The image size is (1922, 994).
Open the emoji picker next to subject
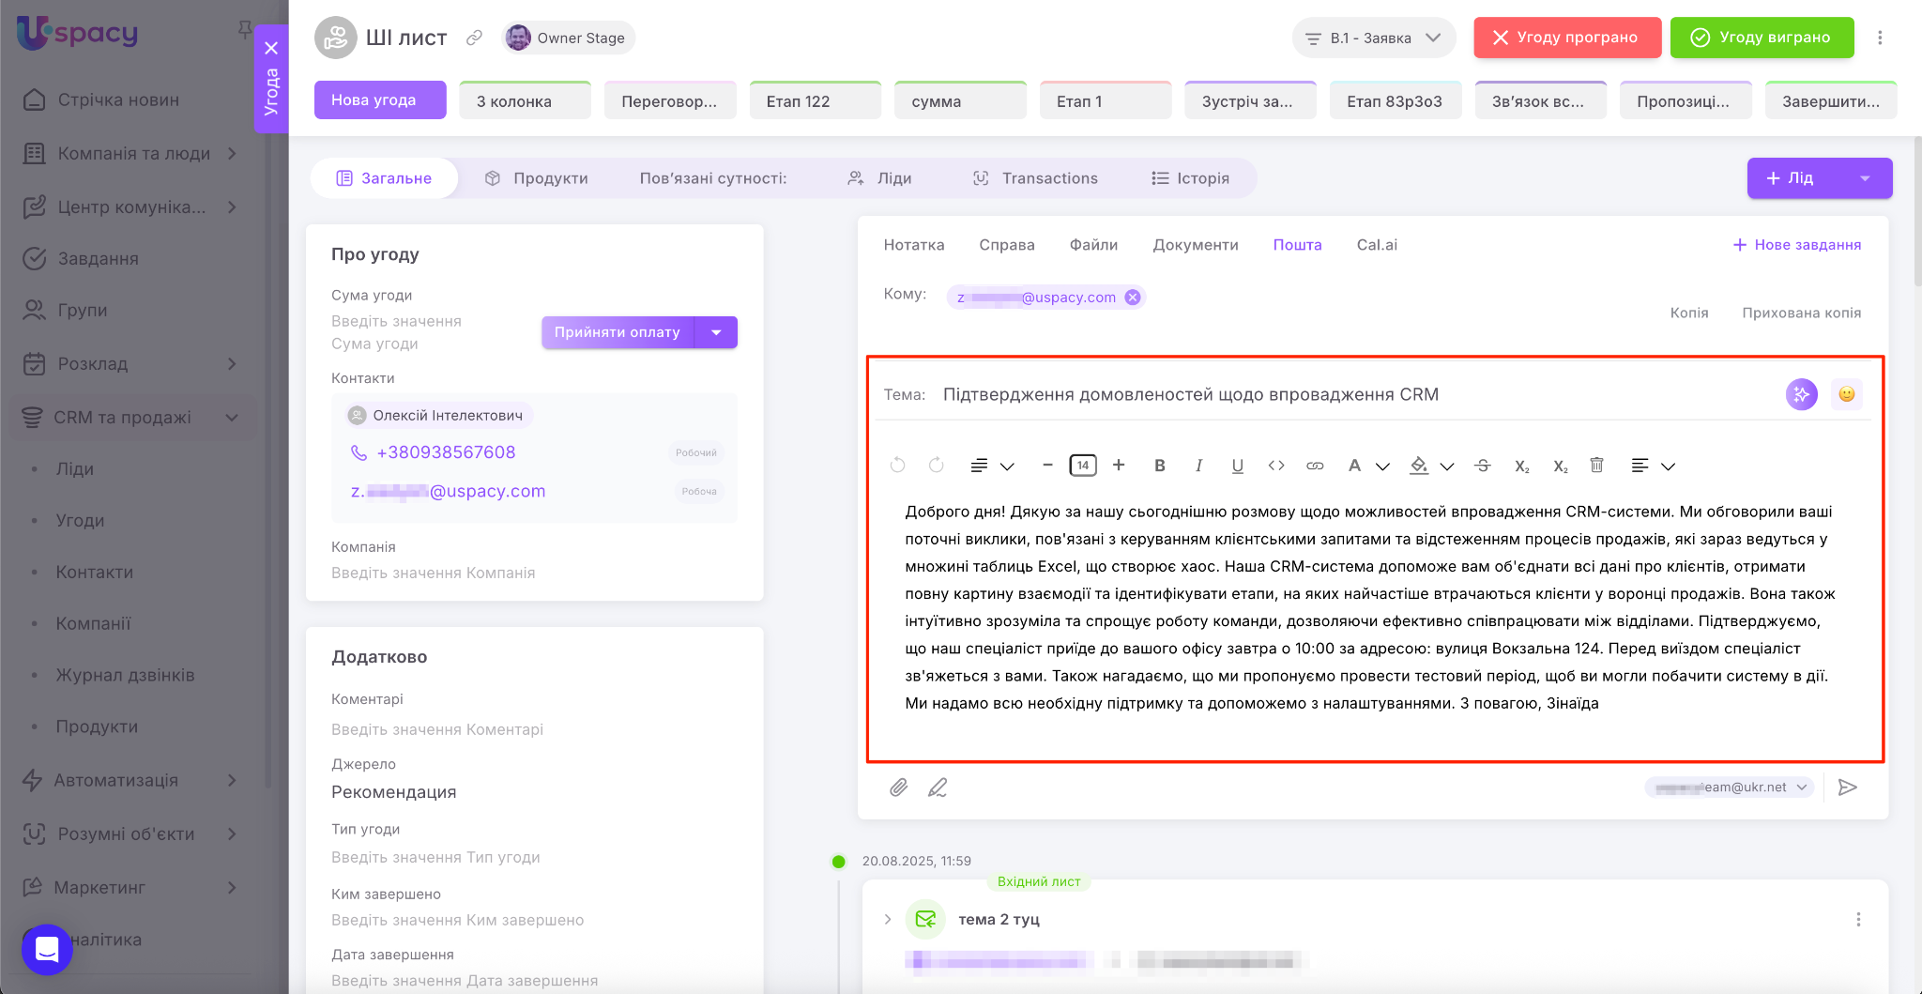point(1846,394)
